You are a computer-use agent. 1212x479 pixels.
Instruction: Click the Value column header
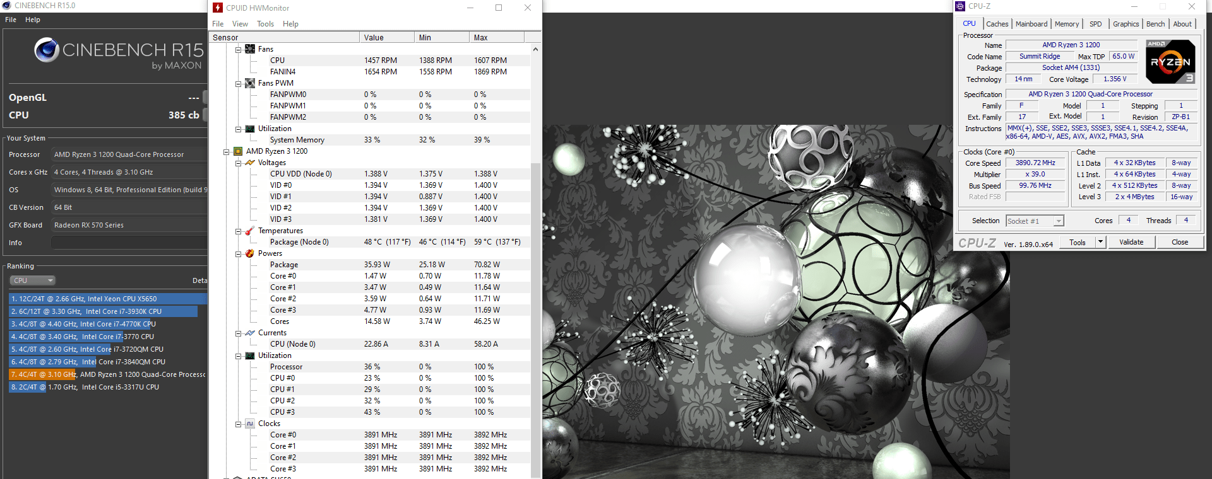tap(387, 37)
